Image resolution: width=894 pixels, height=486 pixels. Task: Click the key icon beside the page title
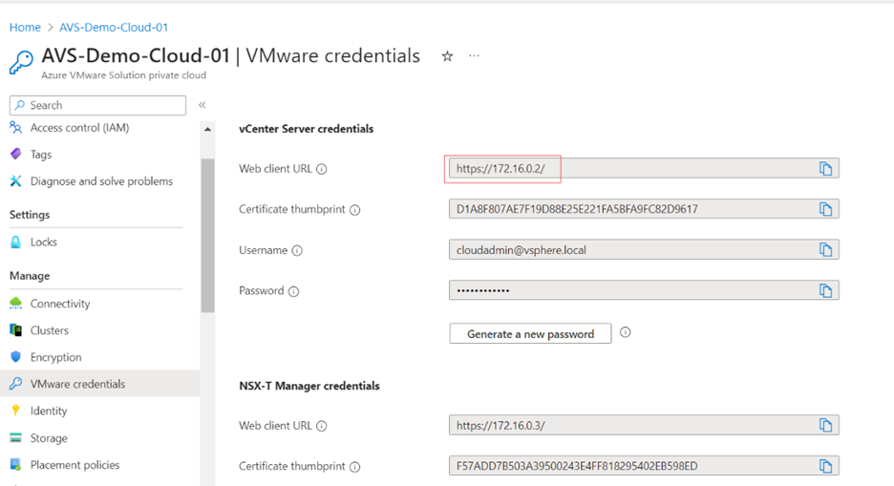tap(21, 62)
